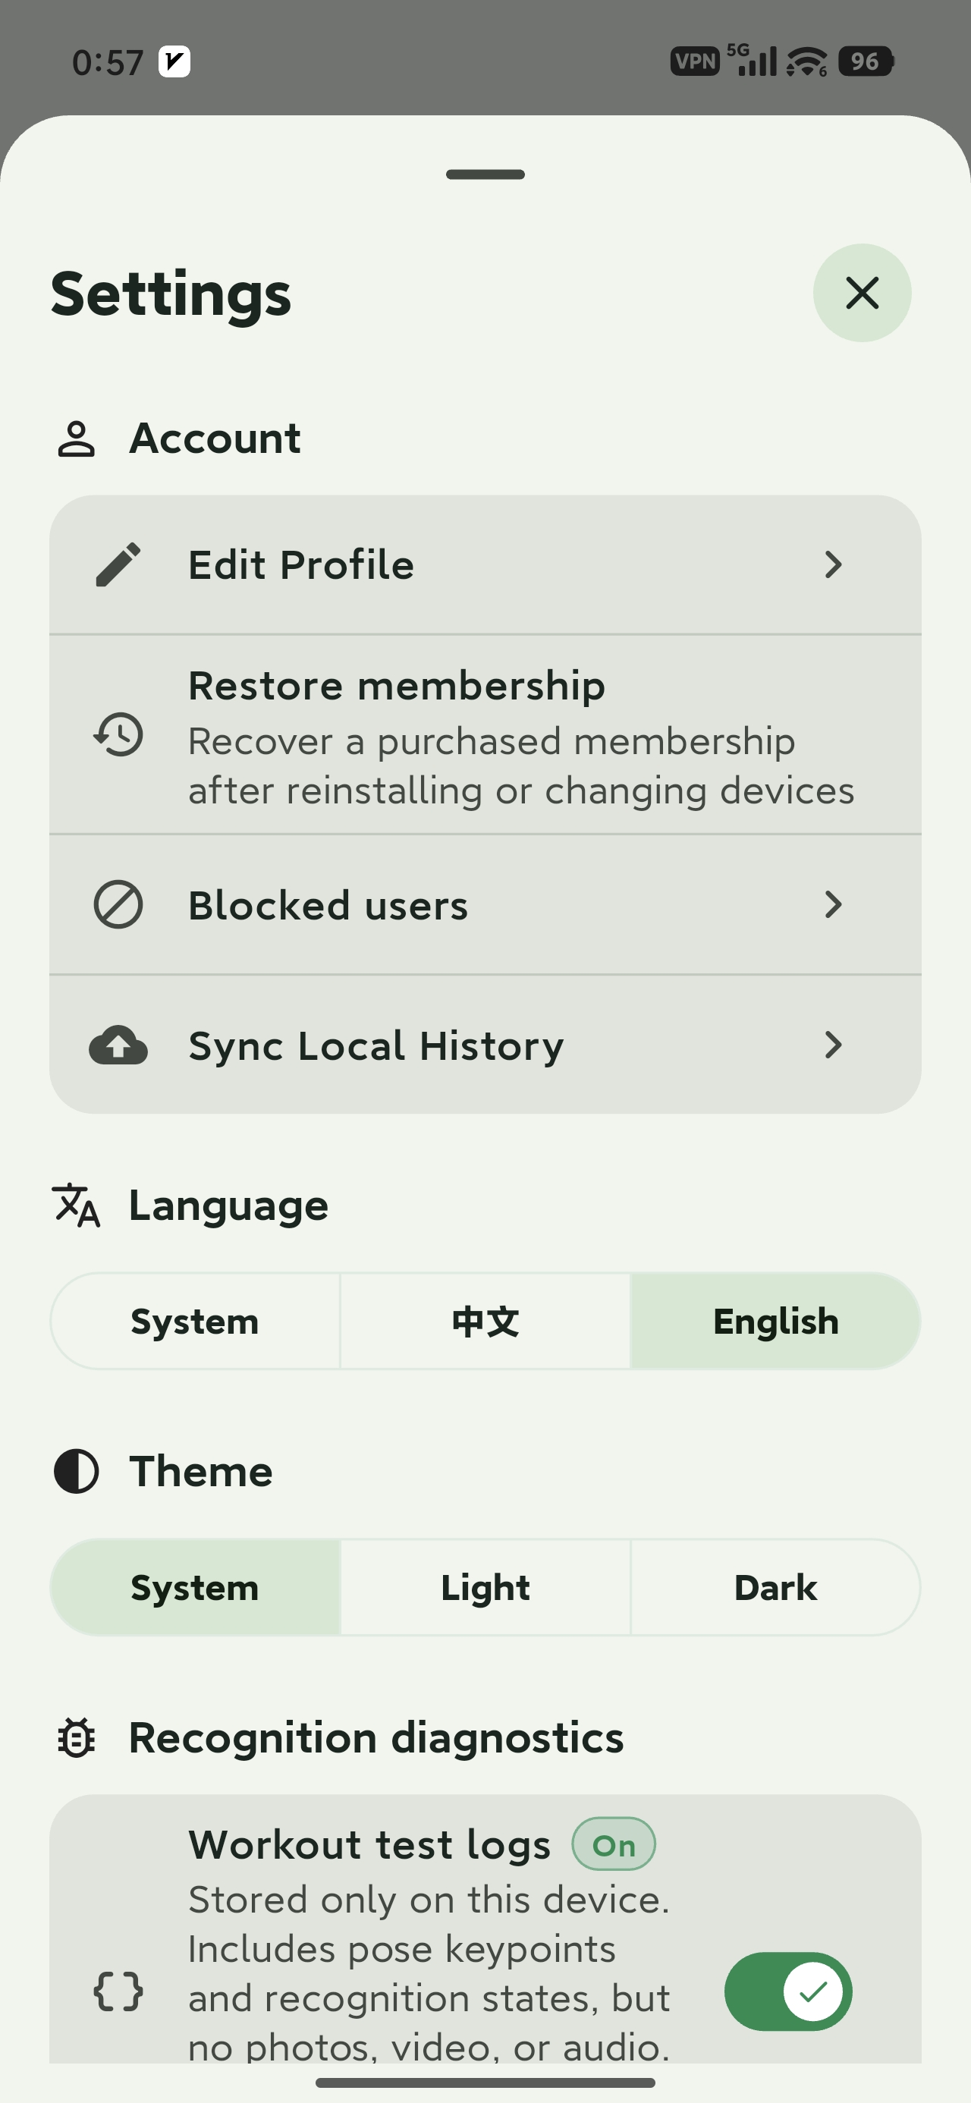Tap the bug icon for Recognition diagnostics

click(x=76, y=1737)
